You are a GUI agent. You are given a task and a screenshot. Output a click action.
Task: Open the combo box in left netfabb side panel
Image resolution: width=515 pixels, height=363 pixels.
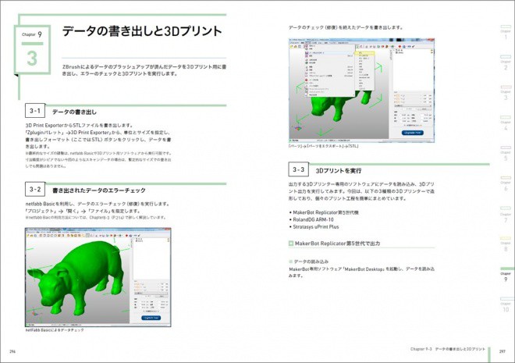tap(151, 294)
